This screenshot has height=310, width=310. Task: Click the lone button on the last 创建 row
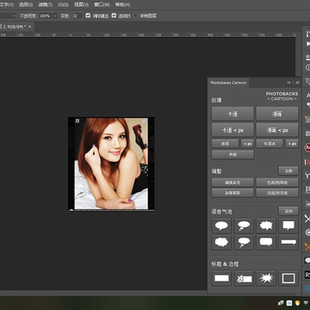click(232, 154)
